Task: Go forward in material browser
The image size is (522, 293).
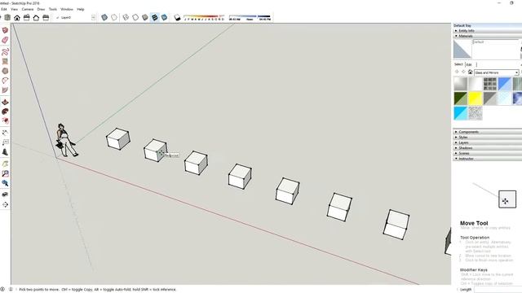Action: 463,72
